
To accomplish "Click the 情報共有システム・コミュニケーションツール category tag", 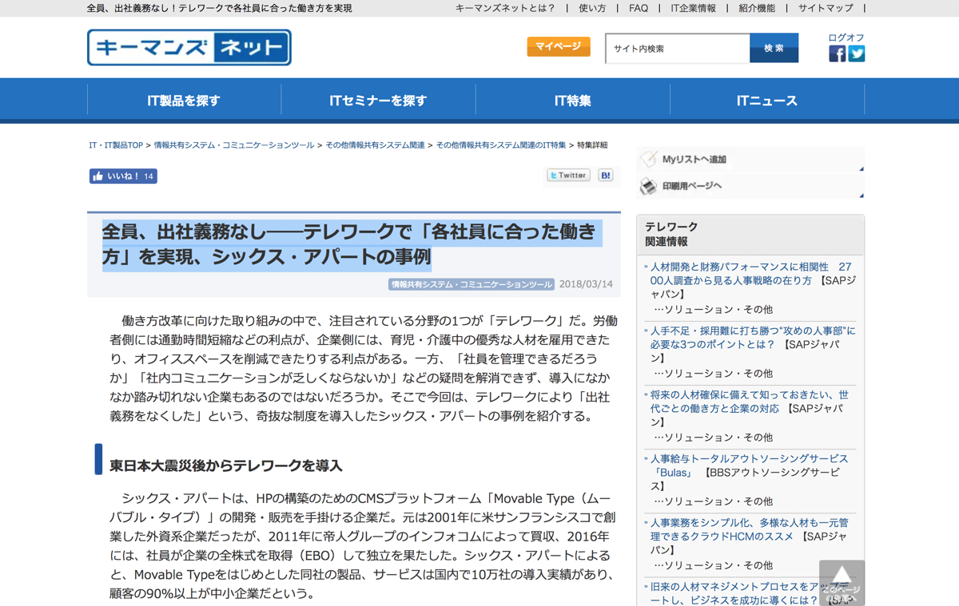I will point(472,284).
